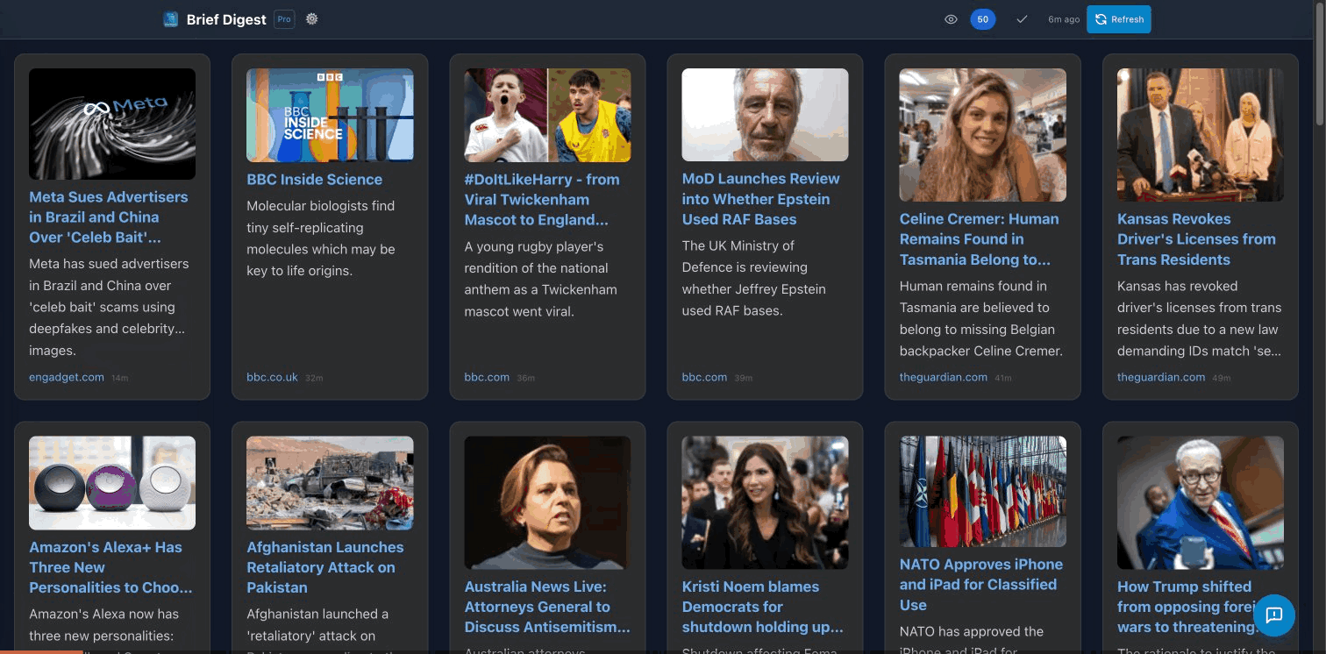The height and width of the screenshot is (654, 1326).
Task: Click the BBC Inside Science thumbnail
Action: (330, 115)
